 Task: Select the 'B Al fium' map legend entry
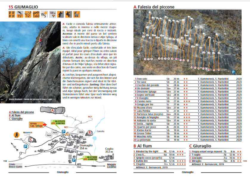(15, 115)
